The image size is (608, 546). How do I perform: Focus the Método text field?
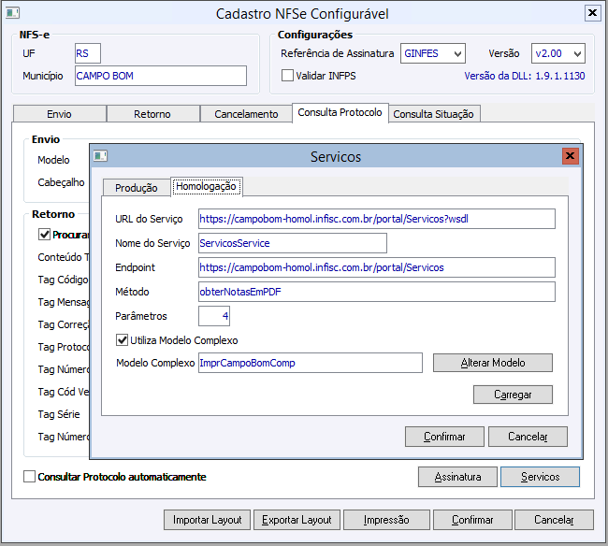377,292
